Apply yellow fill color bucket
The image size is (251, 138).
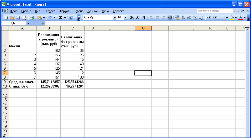pos(232,18)
